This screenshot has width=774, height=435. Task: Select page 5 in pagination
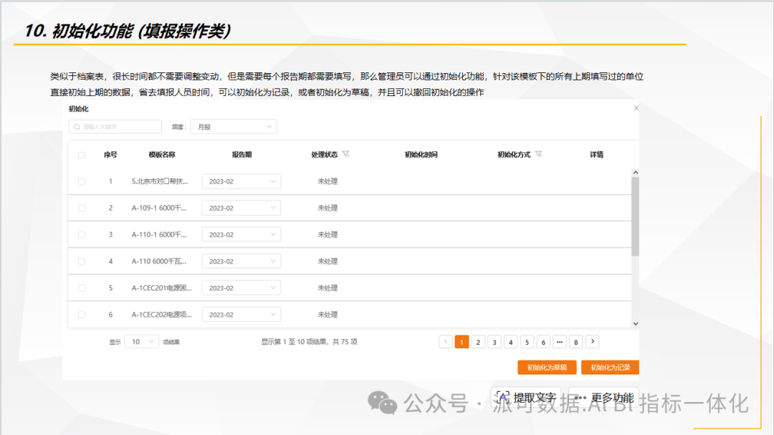click(x=527, y=342)
